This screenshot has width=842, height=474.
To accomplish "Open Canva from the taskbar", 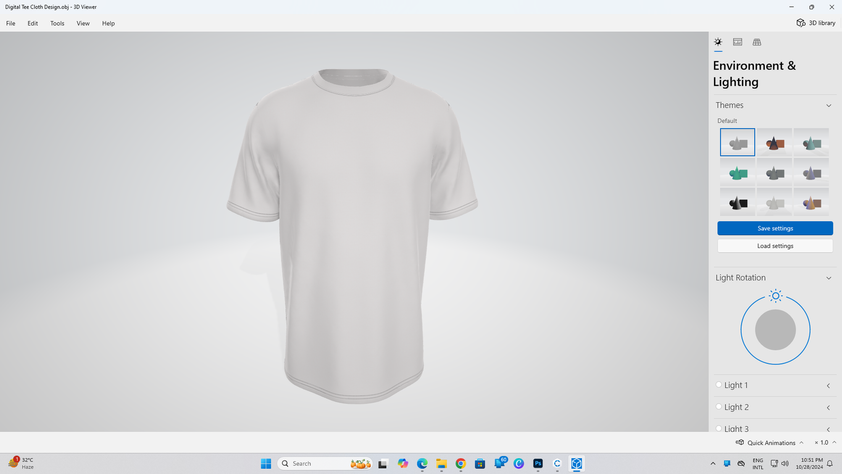I will coord(519,463).
